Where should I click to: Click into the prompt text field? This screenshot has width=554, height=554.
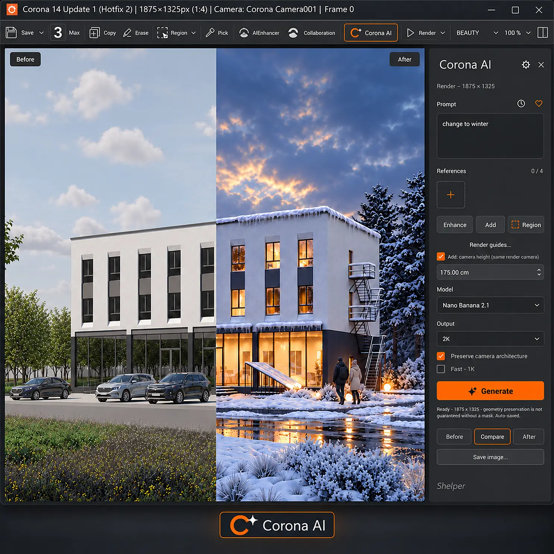[x=490, y=136]
